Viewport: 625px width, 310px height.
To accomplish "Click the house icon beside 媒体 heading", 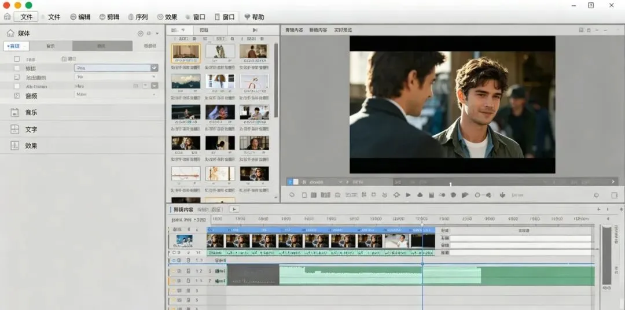I will [10, 33].
